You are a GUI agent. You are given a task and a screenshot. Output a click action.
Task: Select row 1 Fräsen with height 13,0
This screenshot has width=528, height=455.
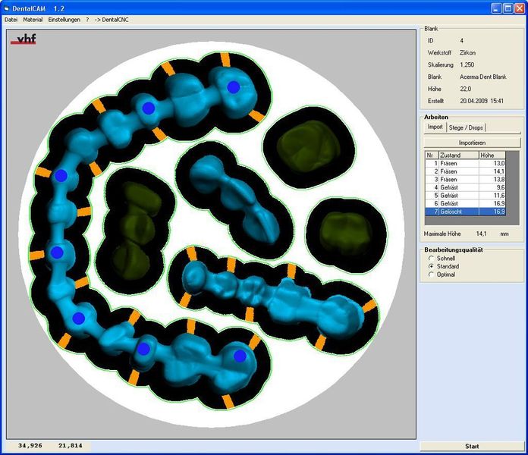[x=465, y=163]
